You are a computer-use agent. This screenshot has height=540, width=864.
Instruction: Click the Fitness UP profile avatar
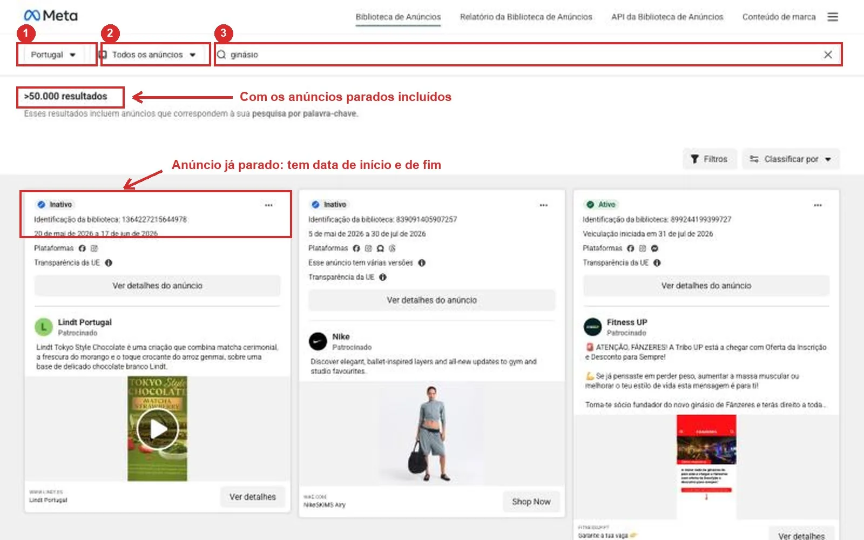[592, 327]
